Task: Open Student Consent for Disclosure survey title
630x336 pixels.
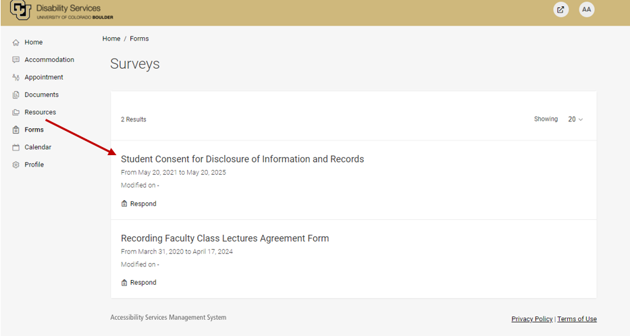Action: click(x=242, y=159)
